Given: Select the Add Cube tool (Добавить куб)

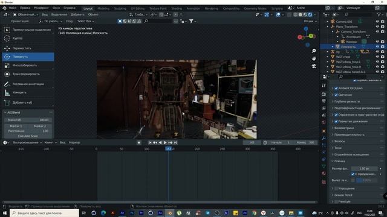Looking at the screenshot, I should [28, 102].
